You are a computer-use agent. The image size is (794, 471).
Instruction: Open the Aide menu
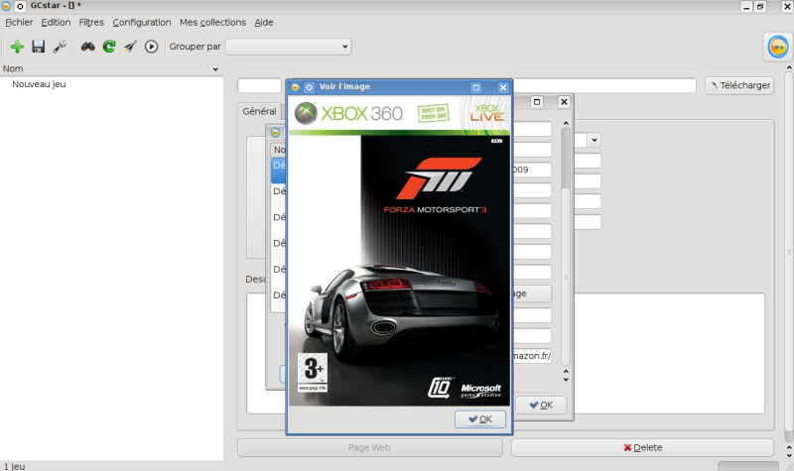pyautogui.click(x=264, y=22)
